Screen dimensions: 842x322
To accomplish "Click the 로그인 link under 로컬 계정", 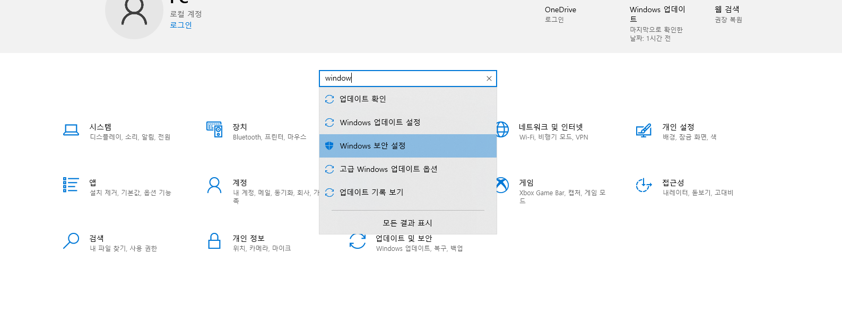I will click(181, 25).
